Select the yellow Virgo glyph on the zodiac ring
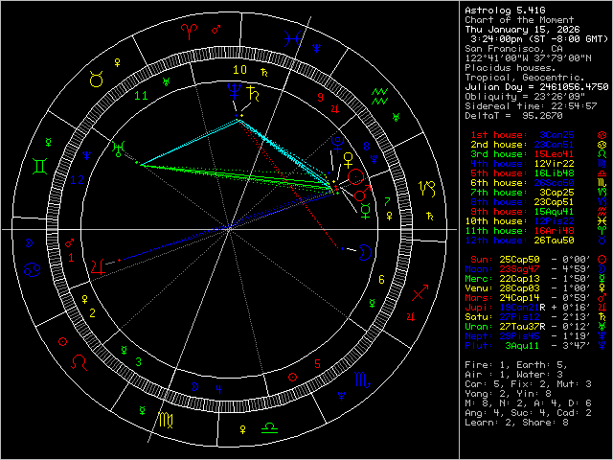Viewport: 613px width, 460px height. [x=166, y=420]
